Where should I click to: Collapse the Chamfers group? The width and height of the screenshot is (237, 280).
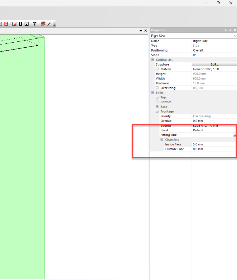tap(162, 140)
